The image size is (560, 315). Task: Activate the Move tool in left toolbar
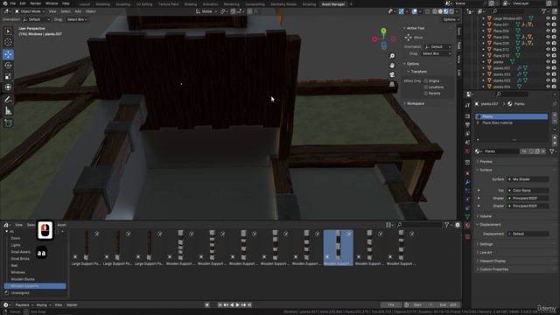[x=8, y=54]
